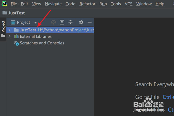Open the Help menu
174x116 pixels.
pyautogui.click(x=160, y=4)
